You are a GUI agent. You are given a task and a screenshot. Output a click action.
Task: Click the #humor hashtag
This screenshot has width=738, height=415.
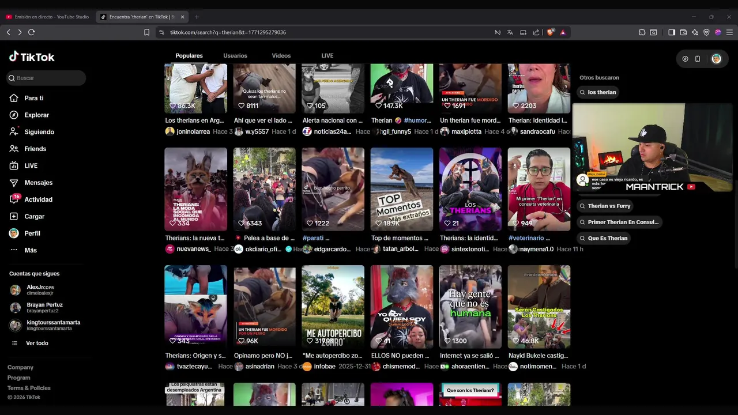click(x=417, y=120)
